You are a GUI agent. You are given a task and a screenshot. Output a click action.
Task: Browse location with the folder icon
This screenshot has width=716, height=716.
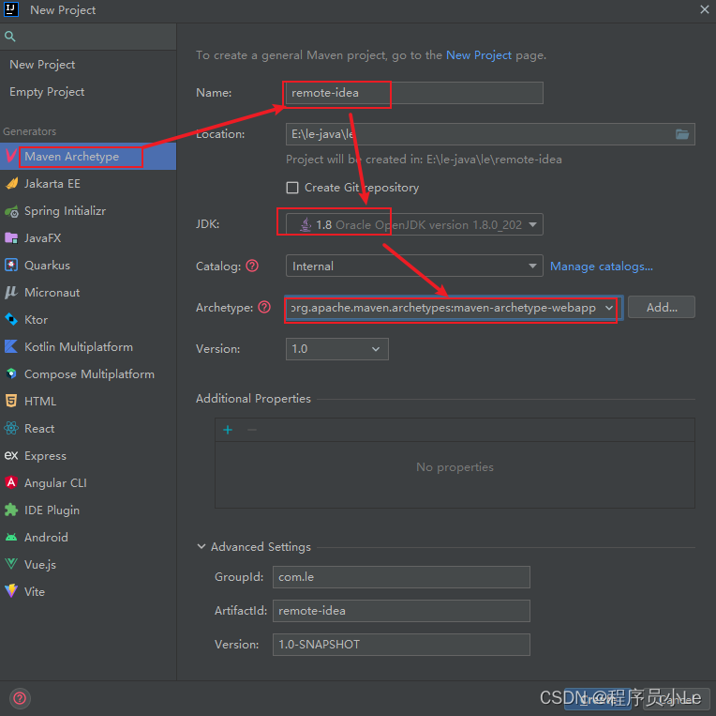click(682, 134)
